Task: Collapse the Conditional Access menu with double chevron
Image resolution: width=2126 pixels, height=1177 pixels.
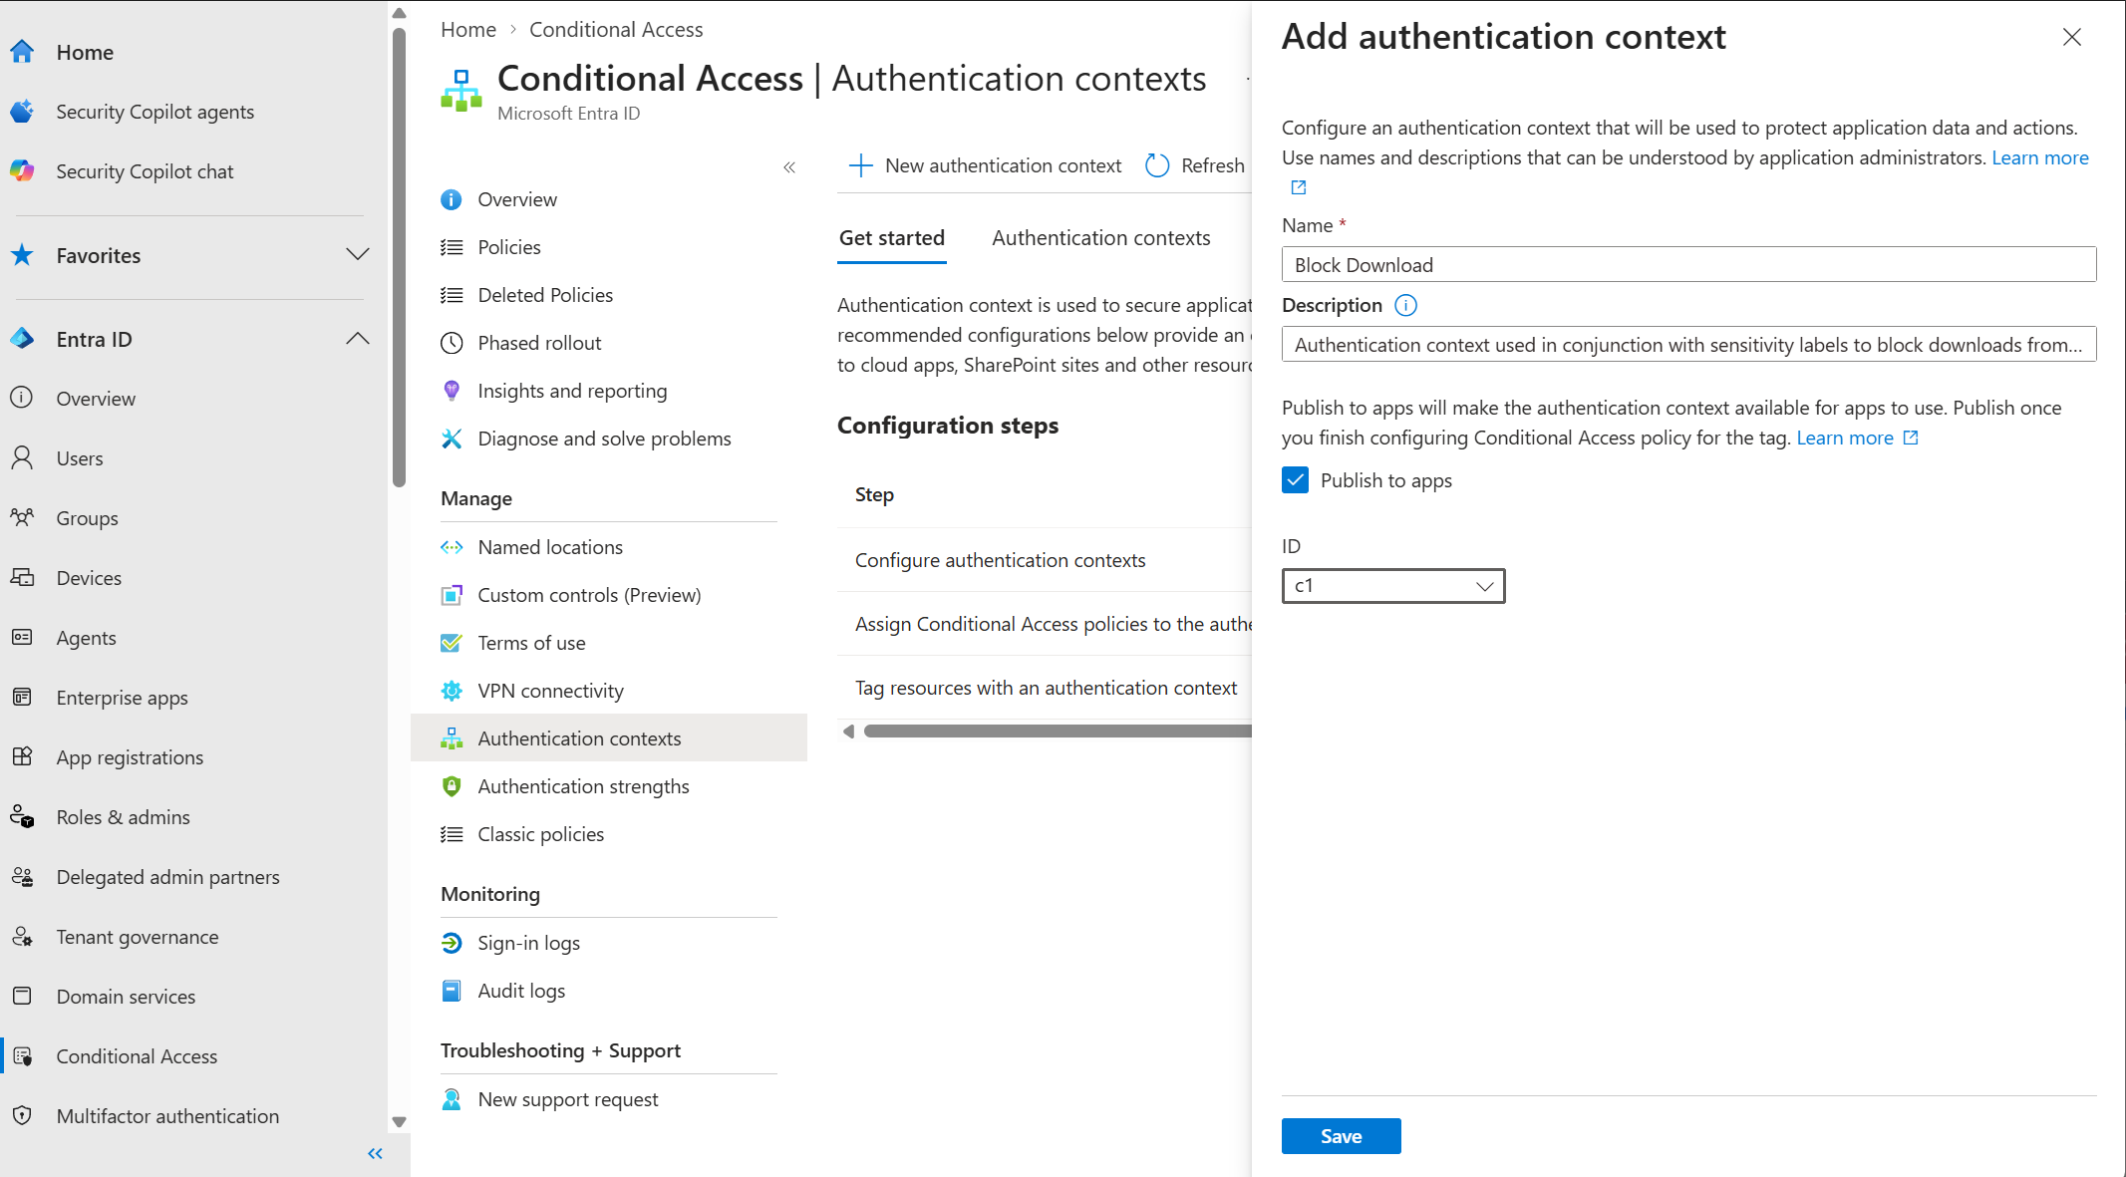Action: point(789,167)
